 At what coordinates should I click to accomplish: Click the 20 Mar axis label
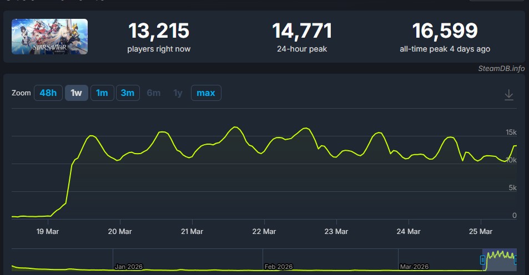pyautogui.click(x=120, y=232)
